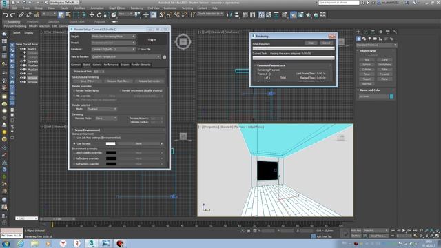441x248 pixels.
Task: Open the Standard Primitives dropdown
Action: [376, 45]
